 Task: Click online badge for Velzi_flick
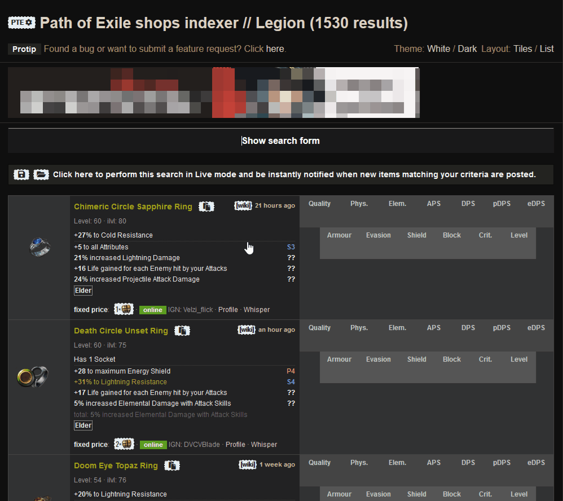click(153, 310)
